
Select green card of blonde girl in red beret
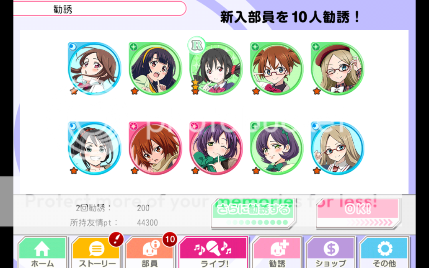pos(337,68)
